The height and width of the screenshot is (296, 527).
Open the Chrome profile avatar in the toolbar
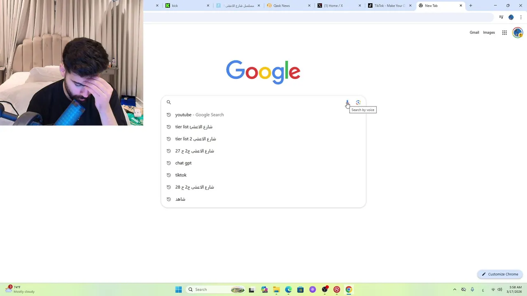tap(511, 17)
